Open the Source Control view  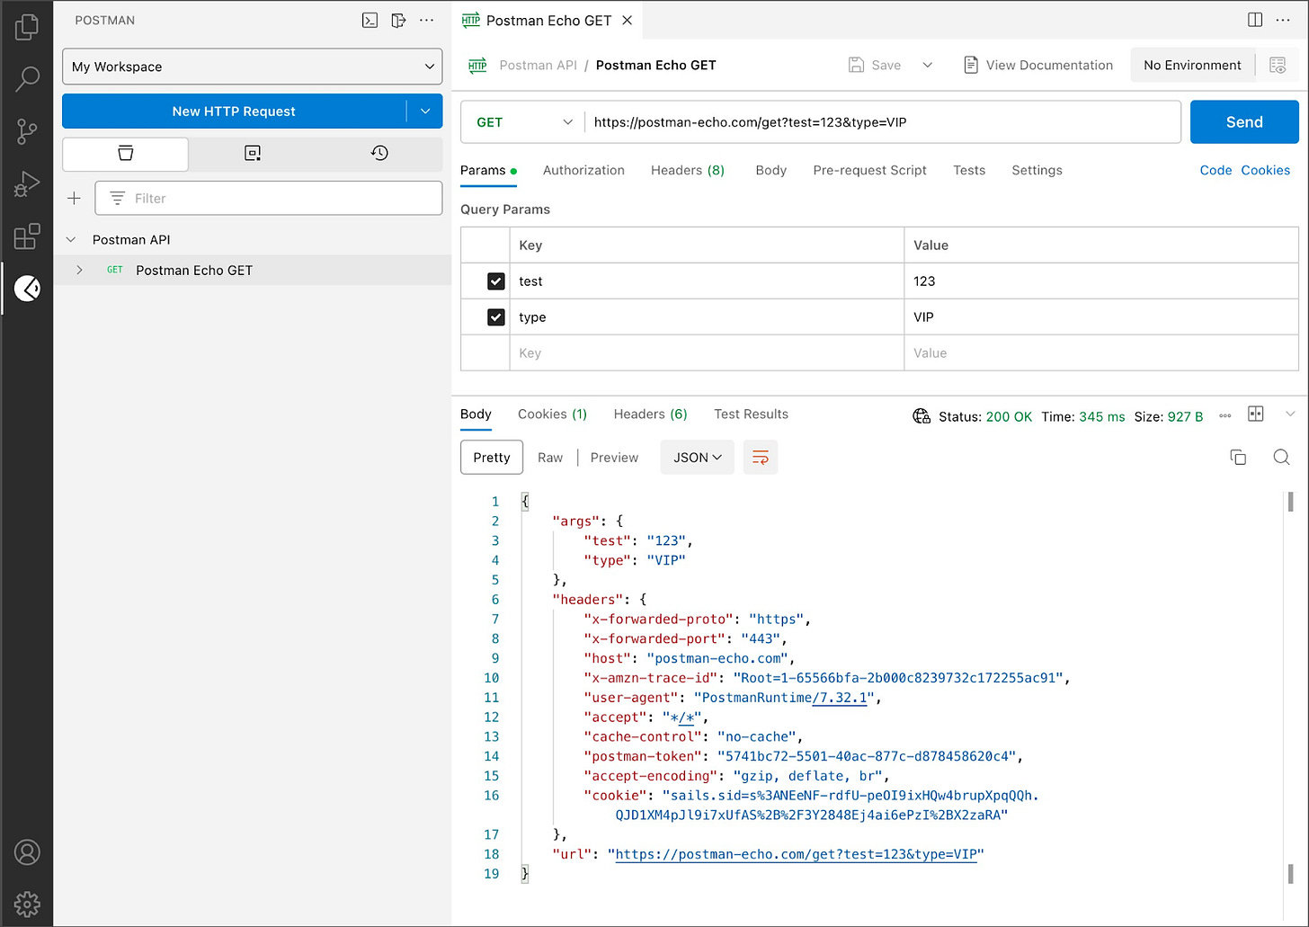(27, 132)
